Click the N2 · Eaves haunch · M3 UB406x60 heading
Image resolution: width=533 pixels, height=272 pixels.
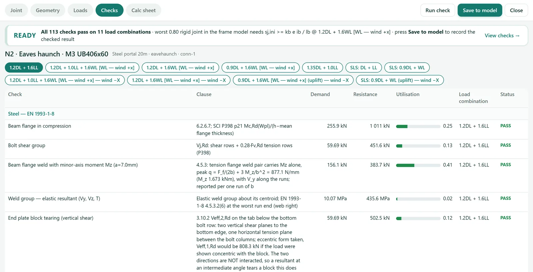point(57,54)
